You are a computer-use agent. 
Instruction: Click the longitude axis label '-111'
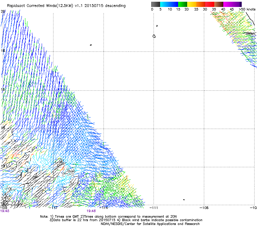coord(154,208)
